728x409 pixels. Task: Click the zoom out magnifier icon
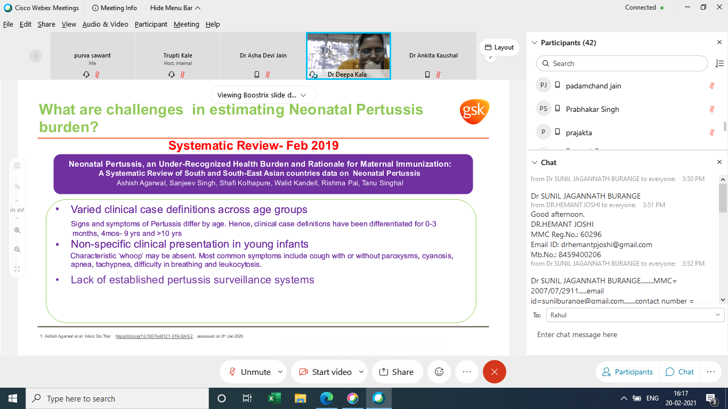coord(17,250)
